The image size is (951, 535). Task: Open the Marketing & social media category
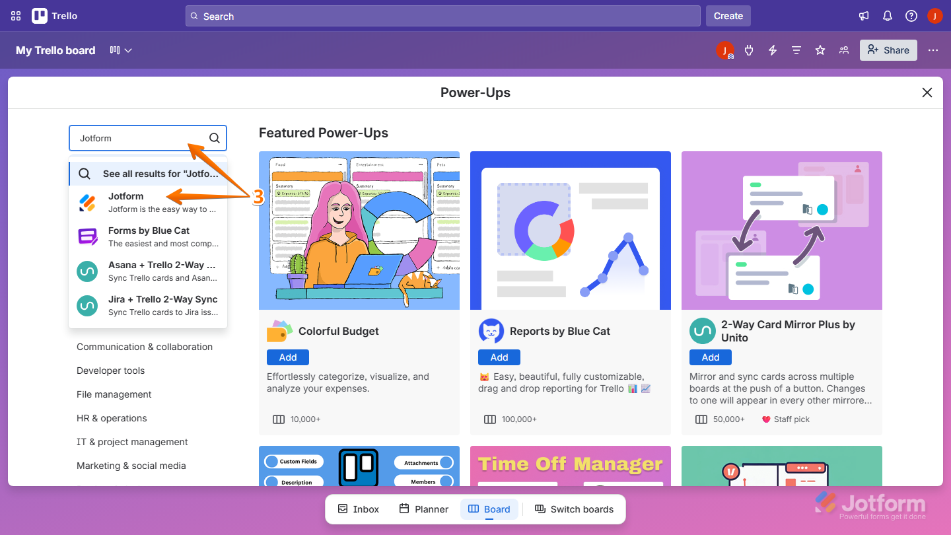click(131, 465)
